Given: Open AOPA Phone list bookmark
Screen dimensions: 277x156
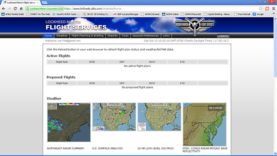Looking at the screenshot, I should pos(191,14).
